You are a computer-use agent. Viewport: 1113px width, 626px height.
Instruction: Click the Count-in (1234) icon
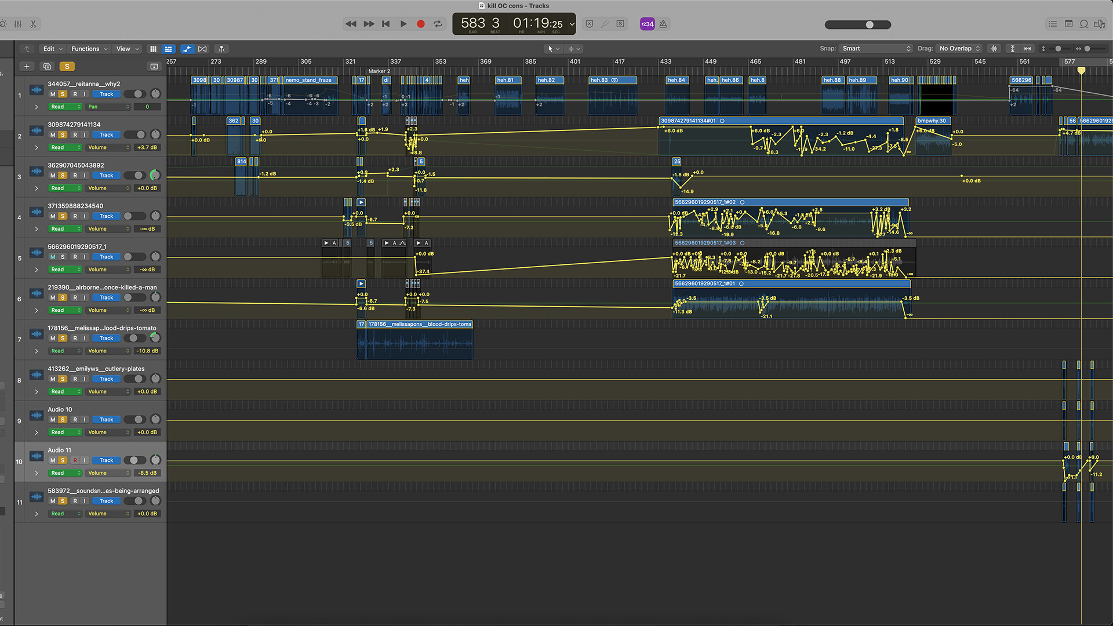point(647,24)
